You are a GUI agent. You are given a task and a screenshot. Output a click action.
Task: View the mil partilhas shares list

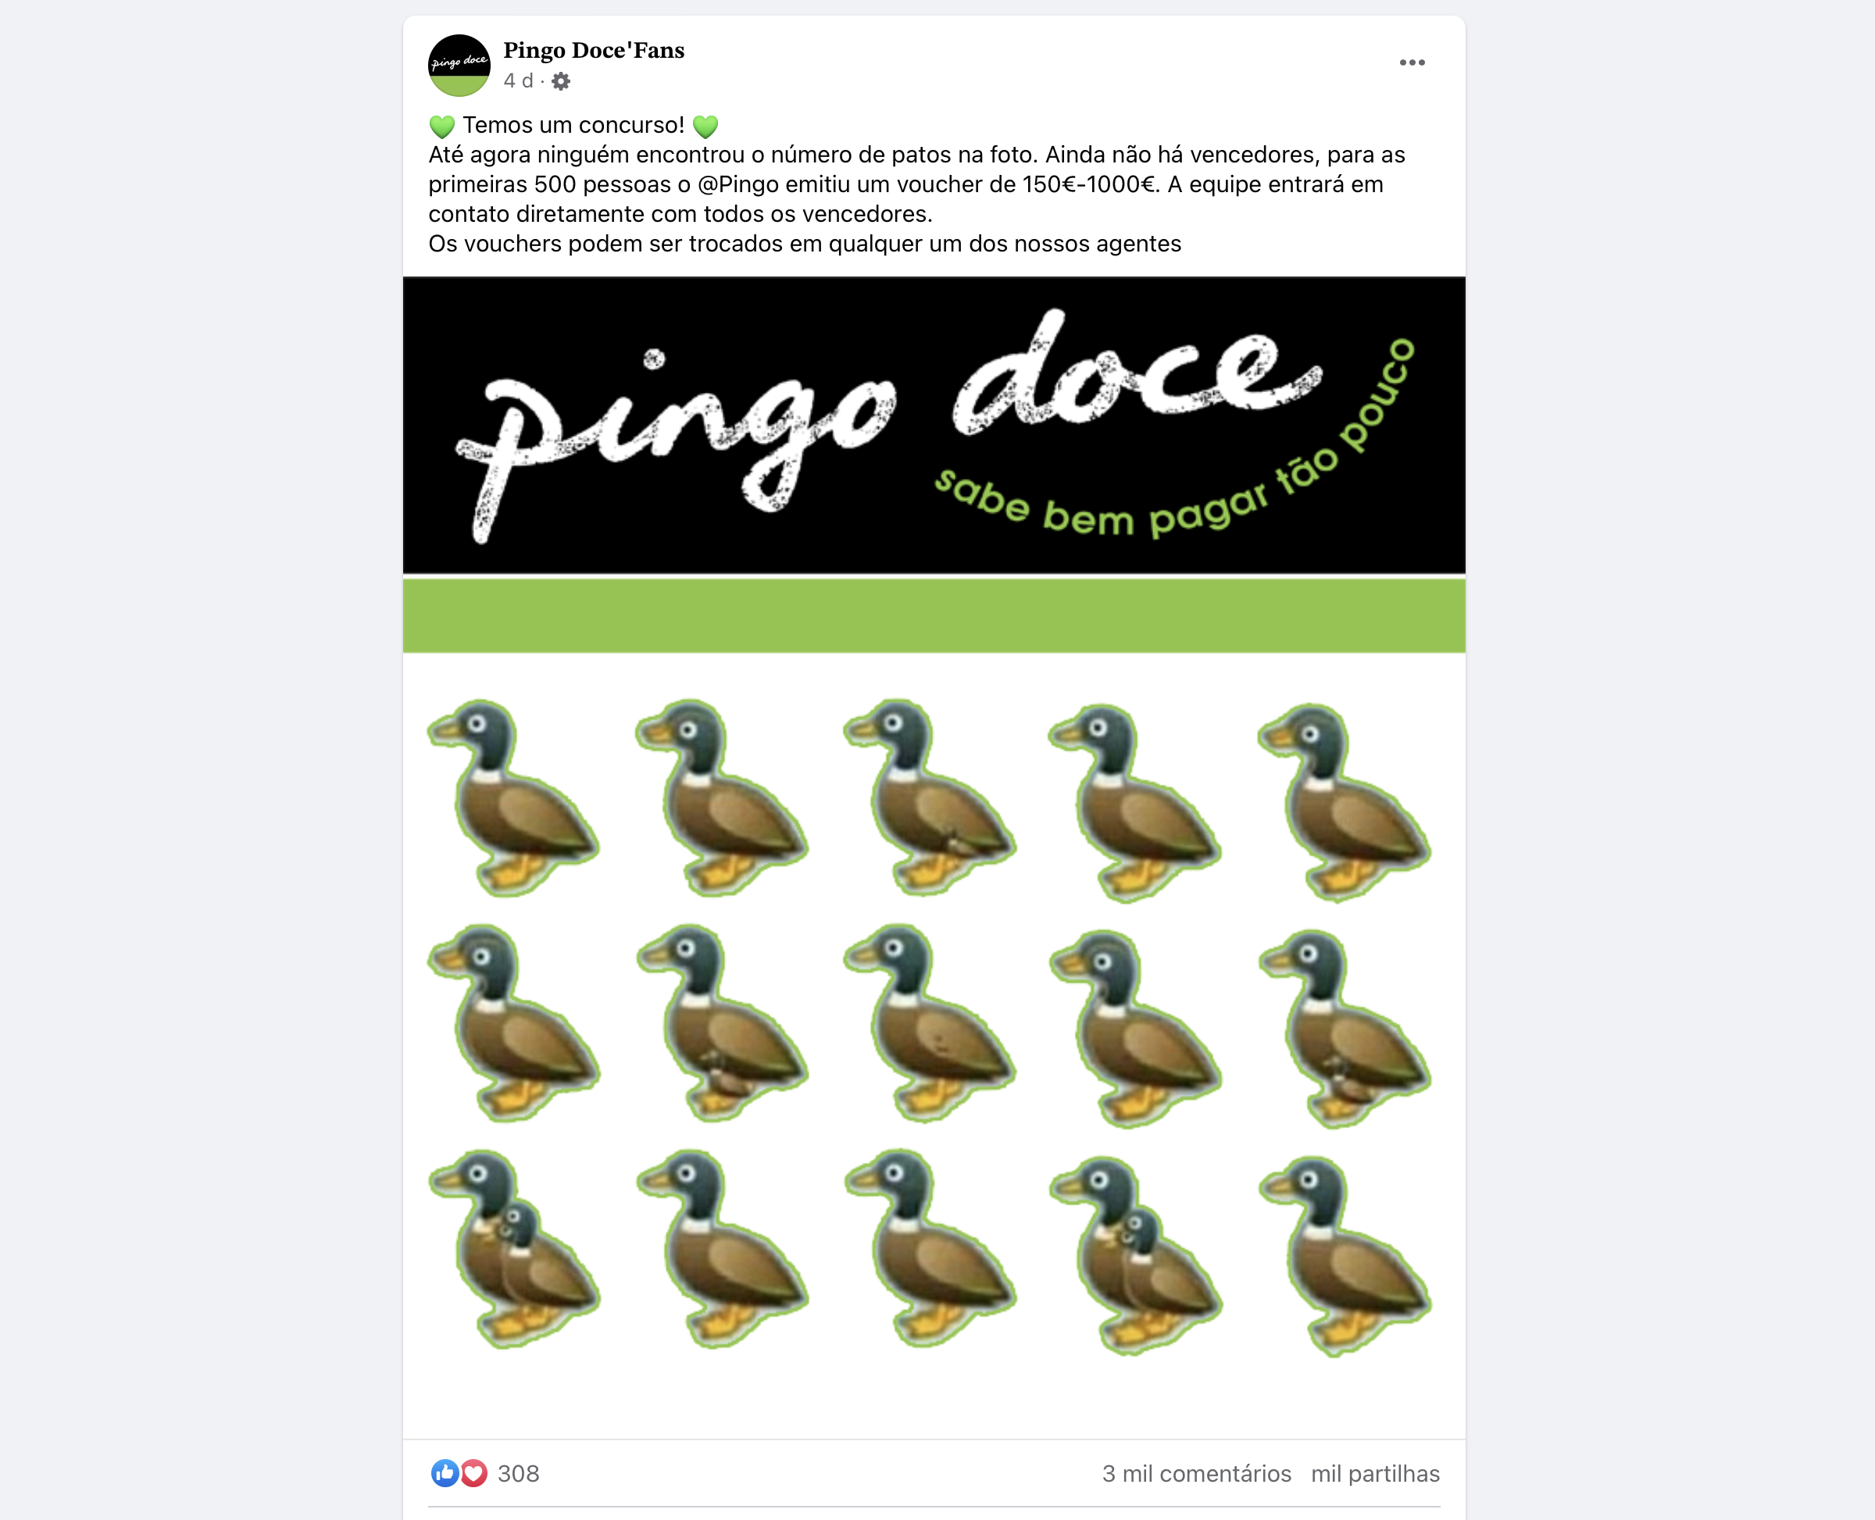point(1375,1474)
